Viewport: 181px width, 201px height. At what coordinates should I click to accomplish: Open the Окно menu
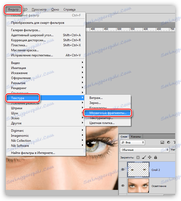55,10
